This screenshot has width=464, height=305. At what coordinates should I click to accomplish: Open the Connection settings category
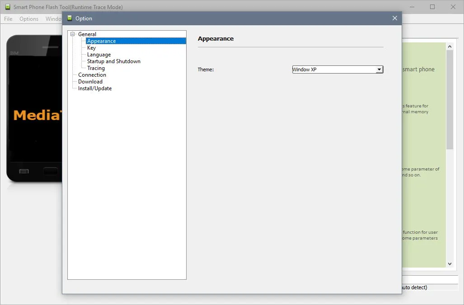[x=92, y=75]
